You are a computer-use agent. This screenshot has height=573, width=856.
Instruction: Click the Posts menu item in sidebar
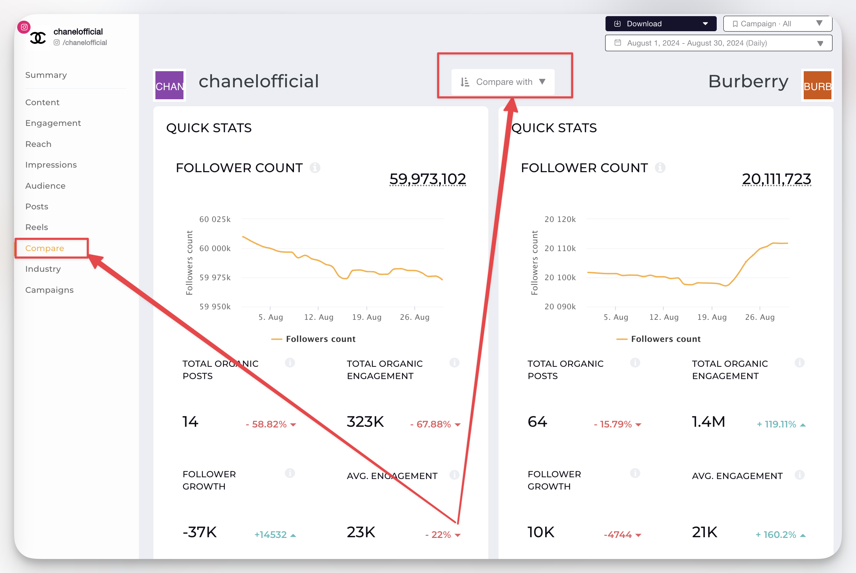point(36,206)
